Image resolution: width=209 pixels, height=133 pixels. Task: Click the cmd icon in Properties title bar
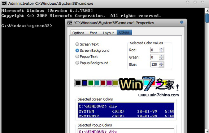click(x=70, y=23)
